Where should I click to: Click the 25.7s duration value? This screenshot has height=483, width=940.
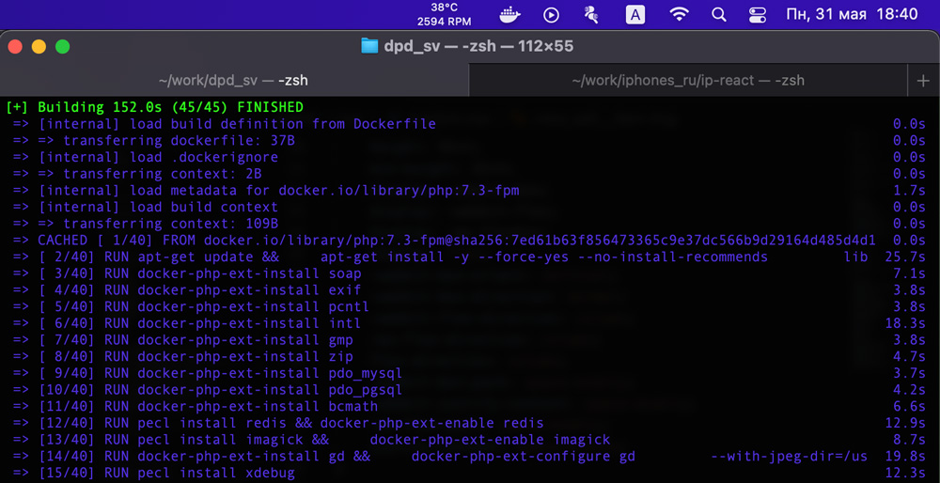click(x=905, y=257)
